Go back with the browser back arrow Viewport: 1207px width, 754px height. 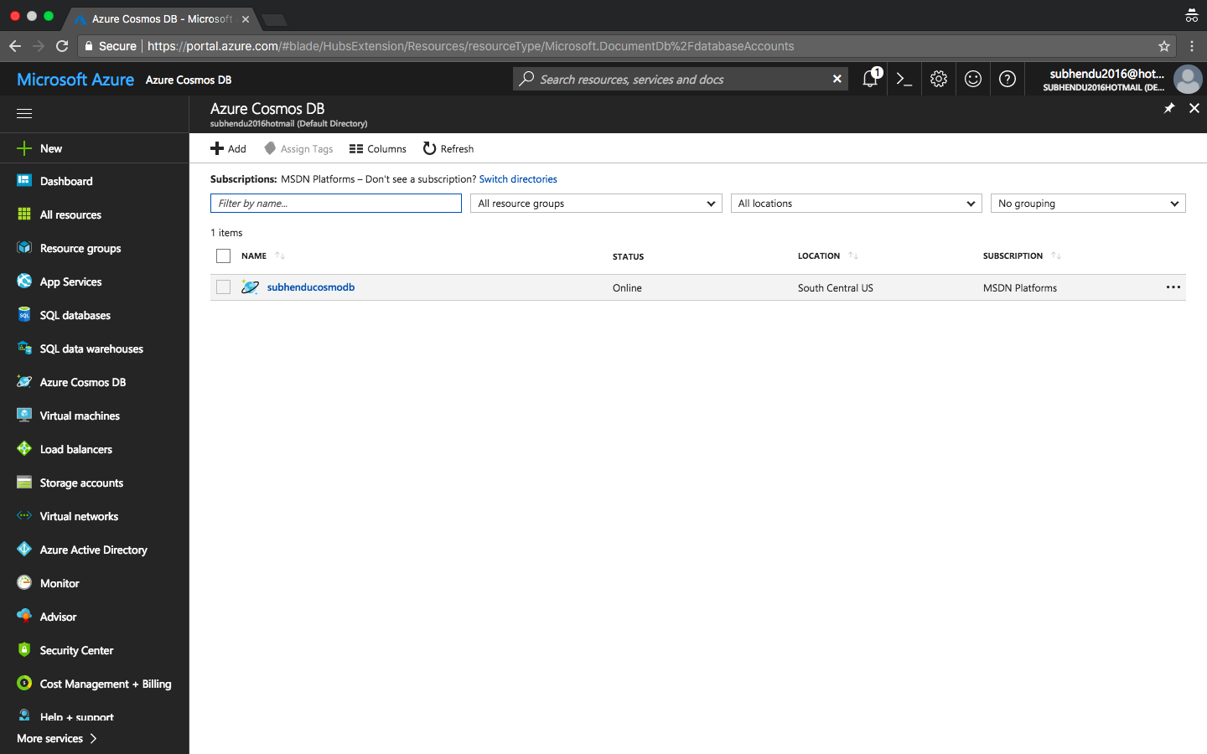click(15, 46)
